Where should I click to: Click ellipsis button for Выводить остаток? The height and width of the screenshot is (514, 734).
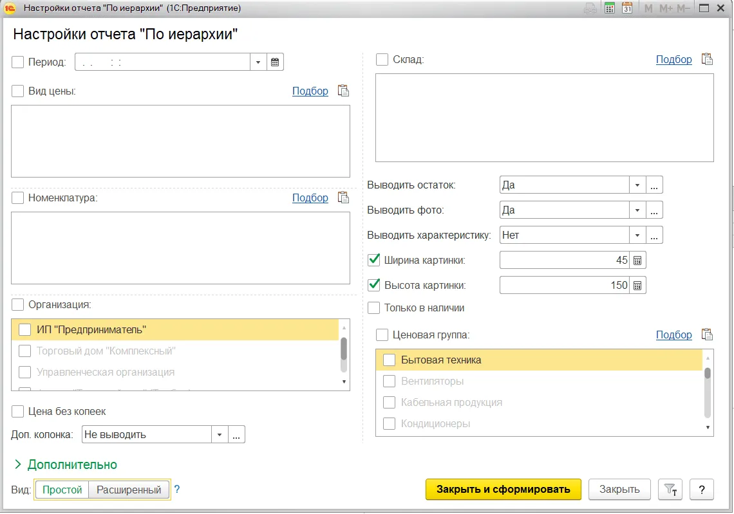coord(654,185)
